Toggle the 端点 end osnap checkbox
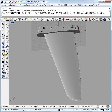 (x=3, y=106)
